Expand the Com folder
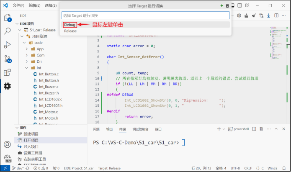 point(26,55)
